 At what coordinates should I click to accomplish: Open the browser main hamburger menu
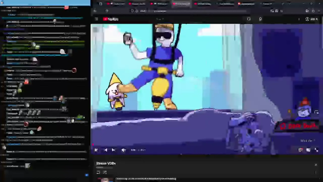[x=319, y=11]
